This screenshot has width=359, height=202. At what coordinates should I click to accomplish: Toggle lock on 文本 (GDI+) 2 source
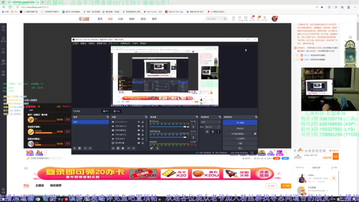click(143, 134)
